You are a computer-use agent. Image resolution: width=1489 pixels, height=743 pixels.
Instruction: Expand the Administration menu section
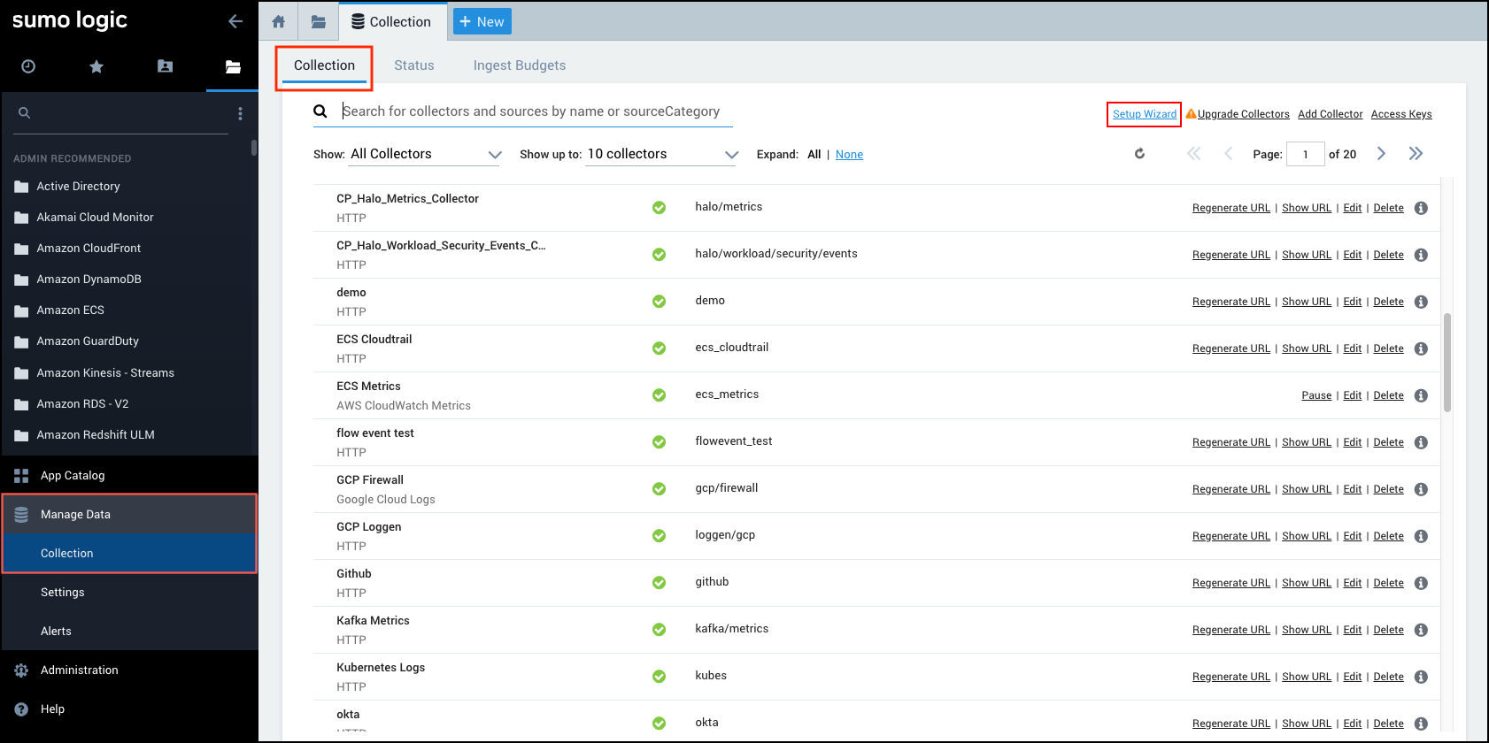pos(129,670)
